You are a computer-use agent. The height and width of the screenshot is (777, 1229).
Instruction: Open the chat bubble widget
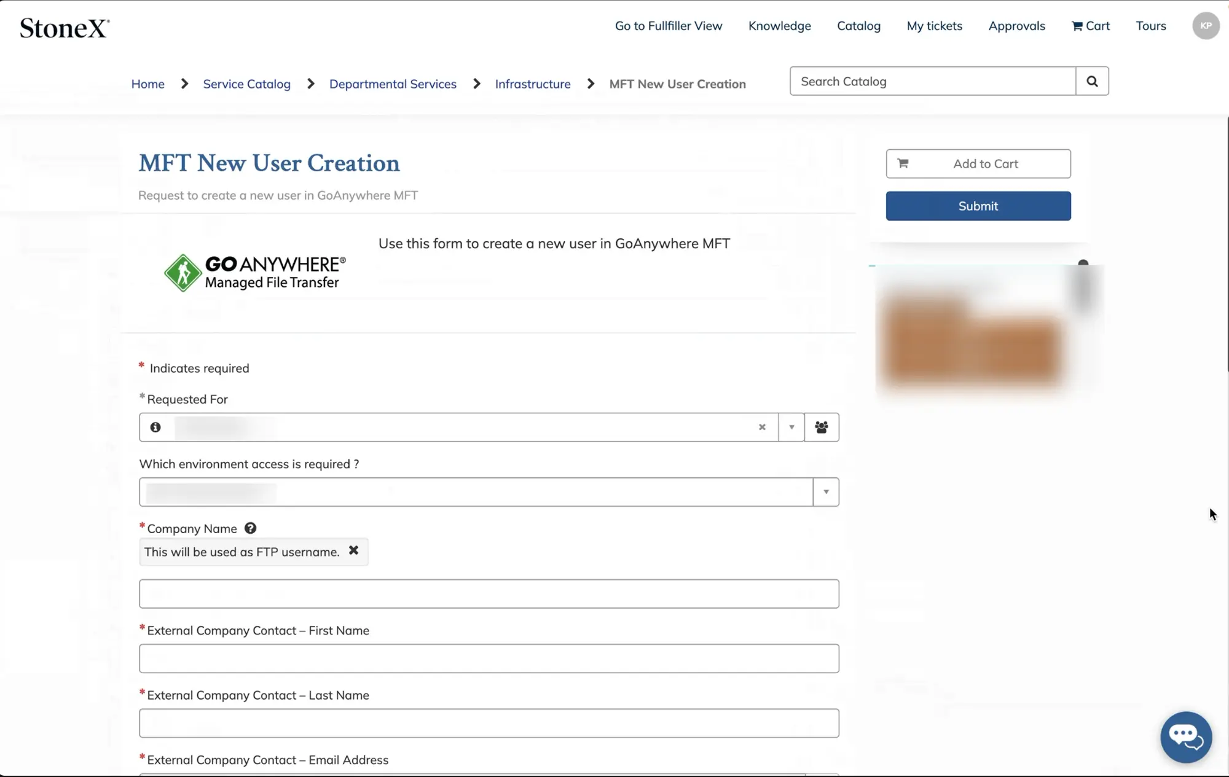(1185, 736)
